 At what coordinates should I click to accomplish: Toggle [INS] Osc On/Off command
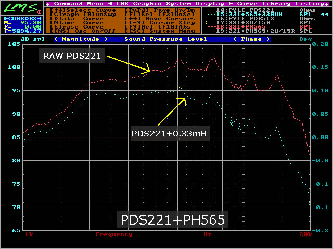(83, 31)
